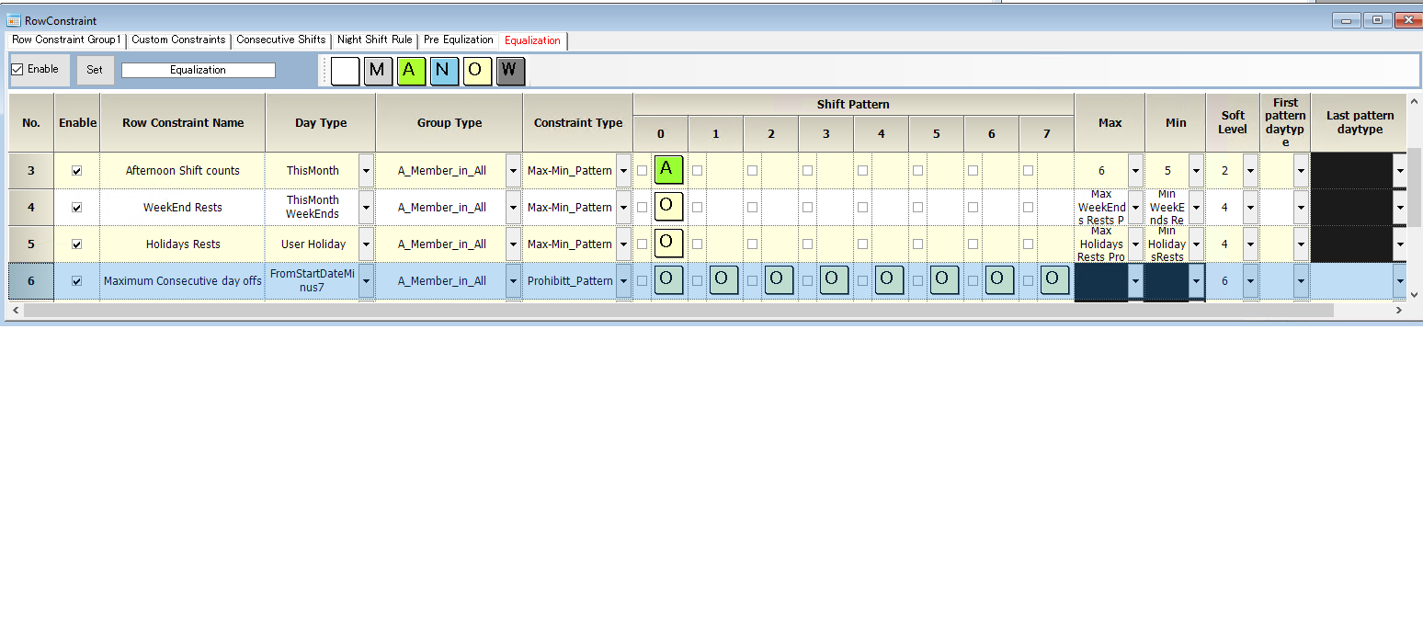The image size is (1423, 636).
Task: Tick pattern 1 checkbox in WeekEnd Rests row
Action: [698, 207]
